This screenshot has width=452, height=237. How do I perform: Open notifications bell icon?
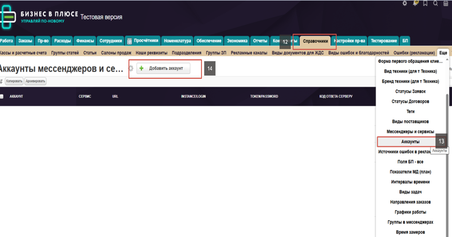pyautogui.click(x=415, y=4)
